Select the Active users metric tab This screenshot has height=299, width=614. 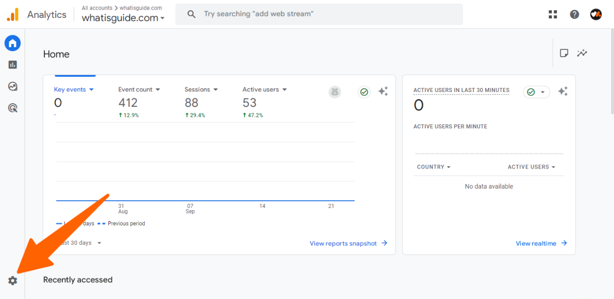(x=265, y=89)
